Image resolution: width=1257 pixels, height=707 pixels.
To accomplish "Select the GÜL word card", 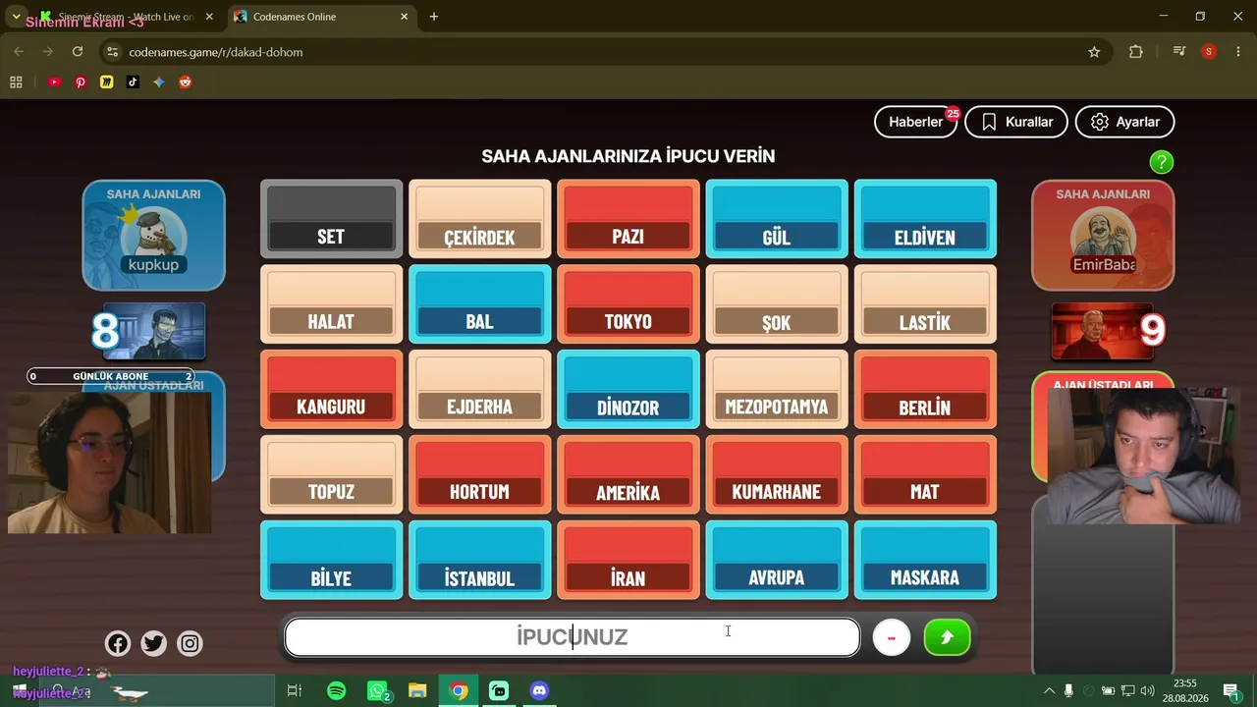I will pyautogui.click(x=777, y=219).
